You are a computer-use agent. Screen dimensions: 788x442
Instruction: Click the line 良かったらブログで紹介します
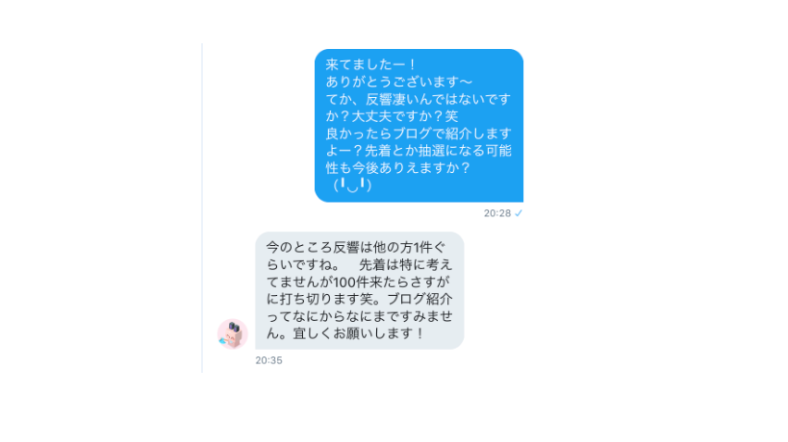pyautogui.click(x=419, y=134)
